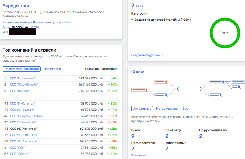Open ООО "Б-Кэпитал" company page
This screenshot has height=159, width=245.
tap(22, 78)
